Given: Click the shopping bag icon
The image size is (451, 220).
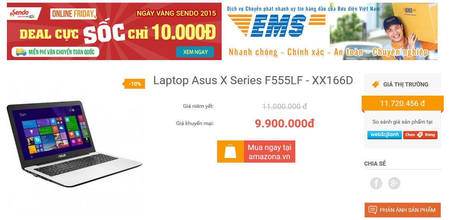Looking at the screenshot, I should tap(230, 152).
